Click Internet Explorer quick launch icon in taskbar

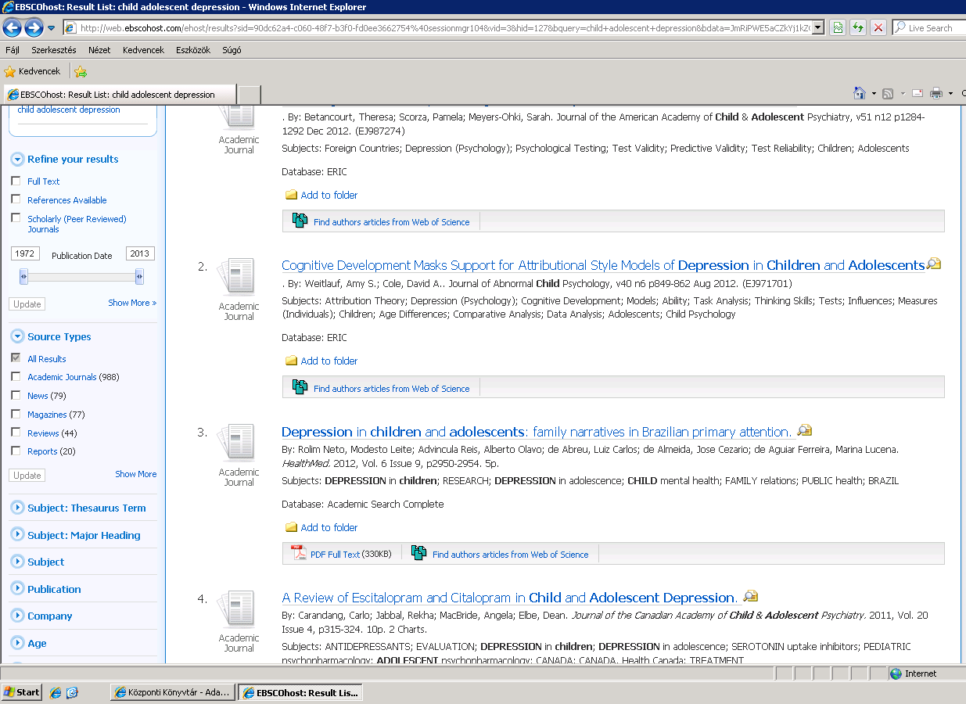point(55,692)
